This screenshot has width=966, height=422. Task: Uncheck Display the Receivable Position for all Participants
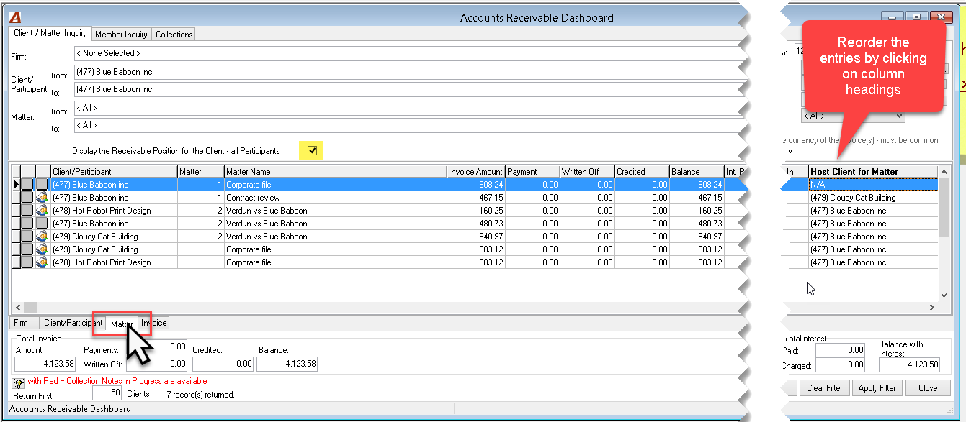click(312, 150)
